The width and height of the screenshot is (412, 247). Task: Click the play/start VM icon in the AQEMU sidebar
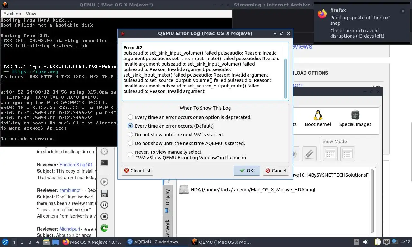click(104, 182)
